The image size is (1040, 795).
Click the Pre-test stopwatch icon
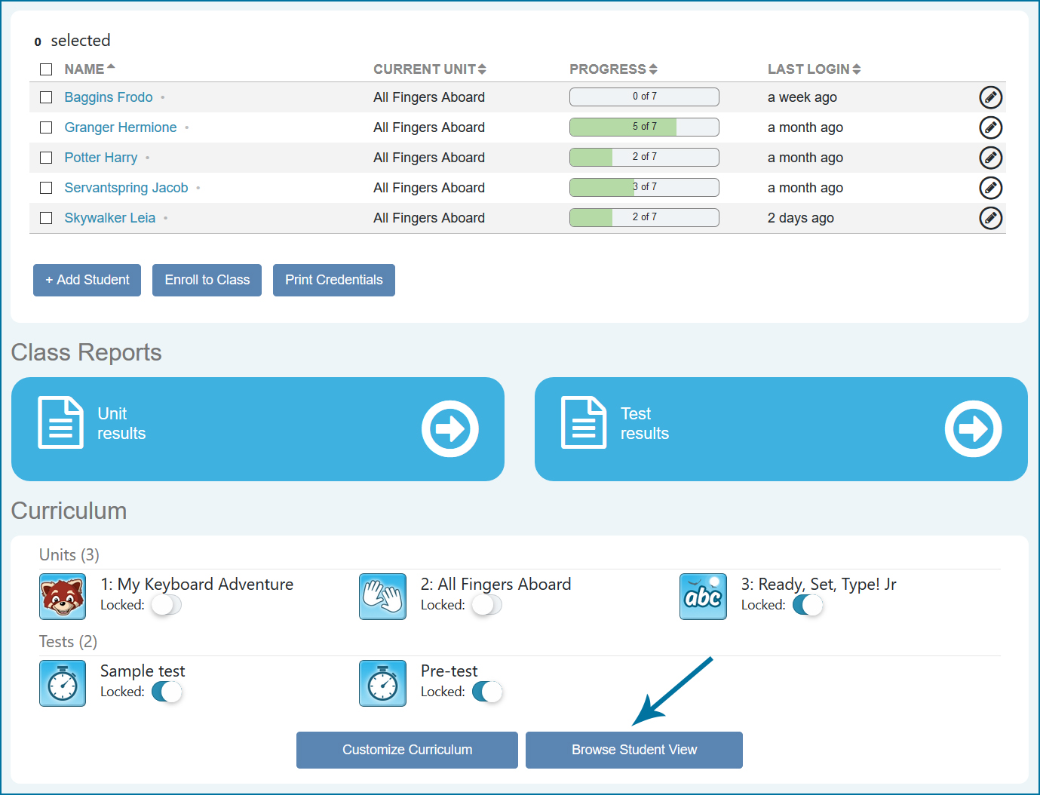382,683
